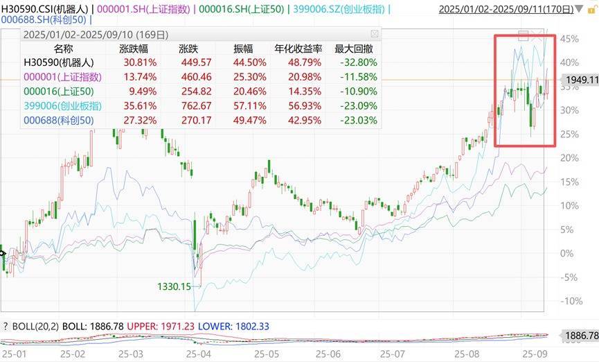The width and height of the screenshot is (599, 362).
Task: Click the 年化收益率 column header
Action: point(298,49)
